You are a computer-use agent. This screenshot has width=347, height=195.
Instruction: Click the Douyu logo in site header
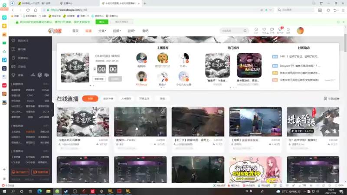55,31
